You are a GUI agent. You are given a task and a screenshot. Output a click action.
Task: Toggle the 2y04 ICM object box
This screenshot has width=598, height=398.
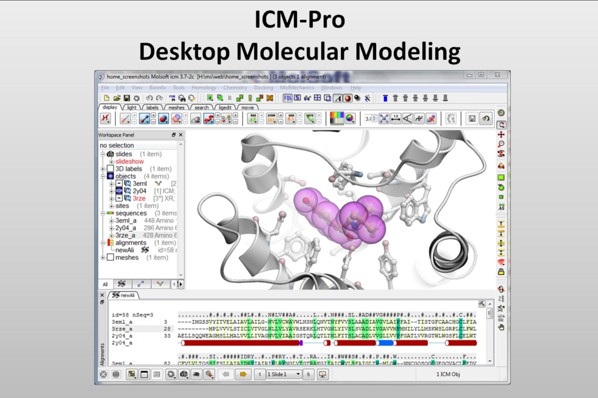click(119, 191)
